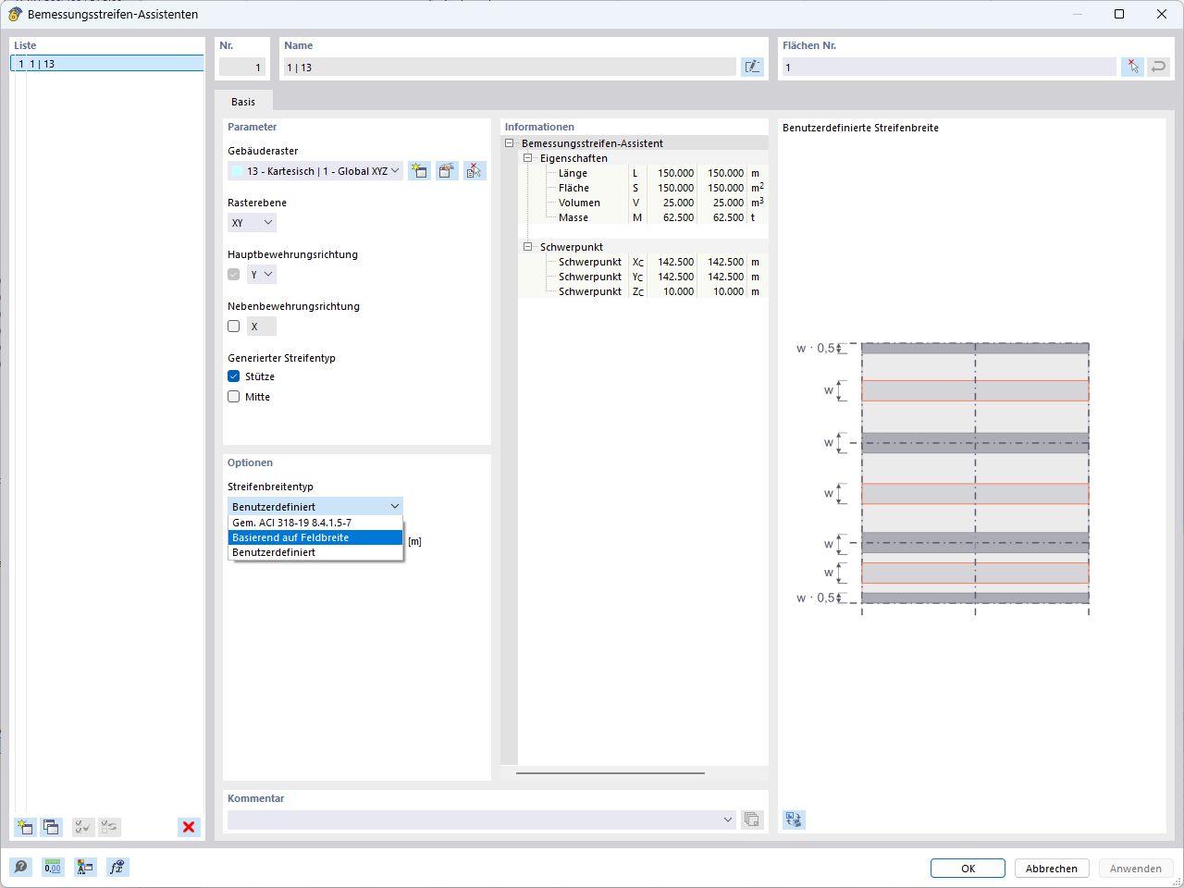
Task: Click the third icon in the bottom bar
Action: click(x=85, y=867)
